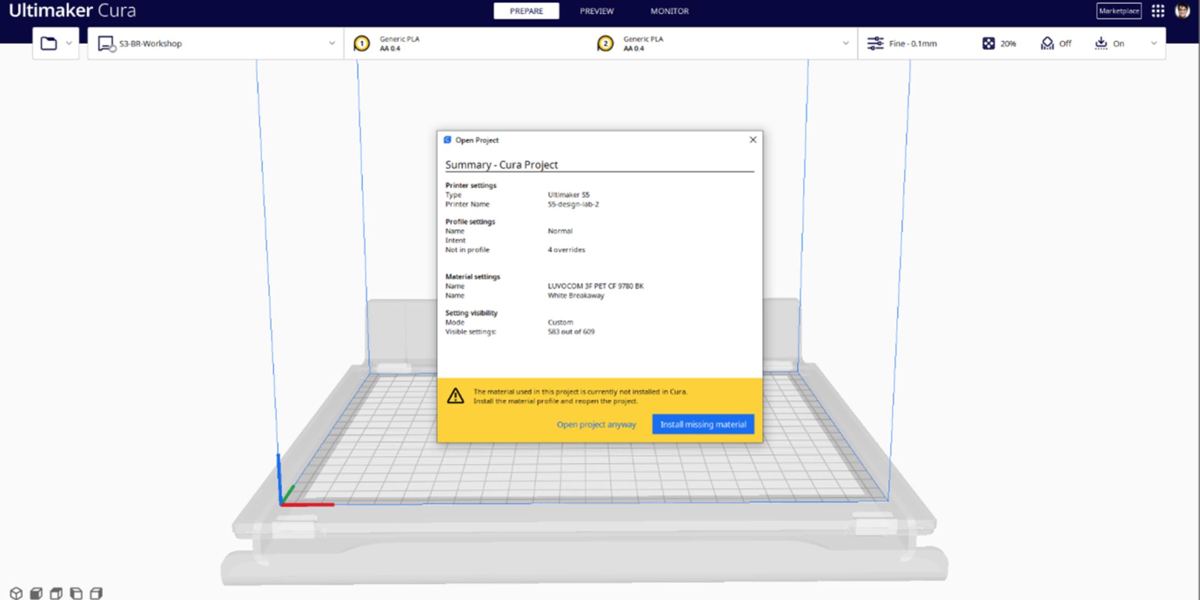Click Install missing material button
Screen dimensions: 1200x600
(x=703, y=424)
